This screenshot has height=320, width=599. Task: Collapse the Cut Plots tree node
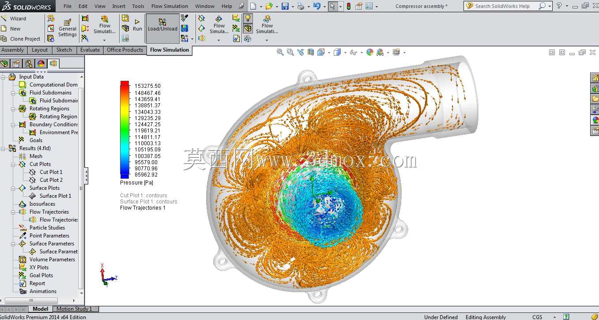point(13,164)
